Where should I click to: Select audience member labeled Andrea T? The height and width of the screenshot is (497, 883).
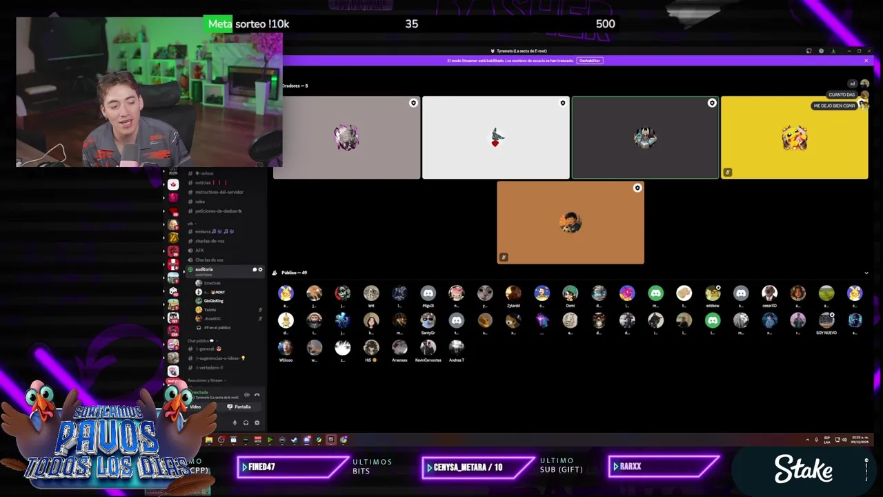(x=456, y=351)
